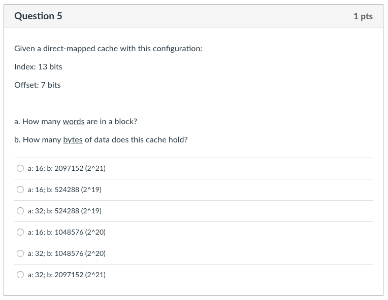The image size is (388, 300).
Task: Pick radio button for a: 16; b: 1048576
Action: coord(20,232)
